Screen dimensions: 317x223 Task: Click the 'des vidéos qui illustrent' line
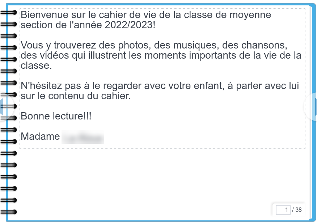(161, 56)
